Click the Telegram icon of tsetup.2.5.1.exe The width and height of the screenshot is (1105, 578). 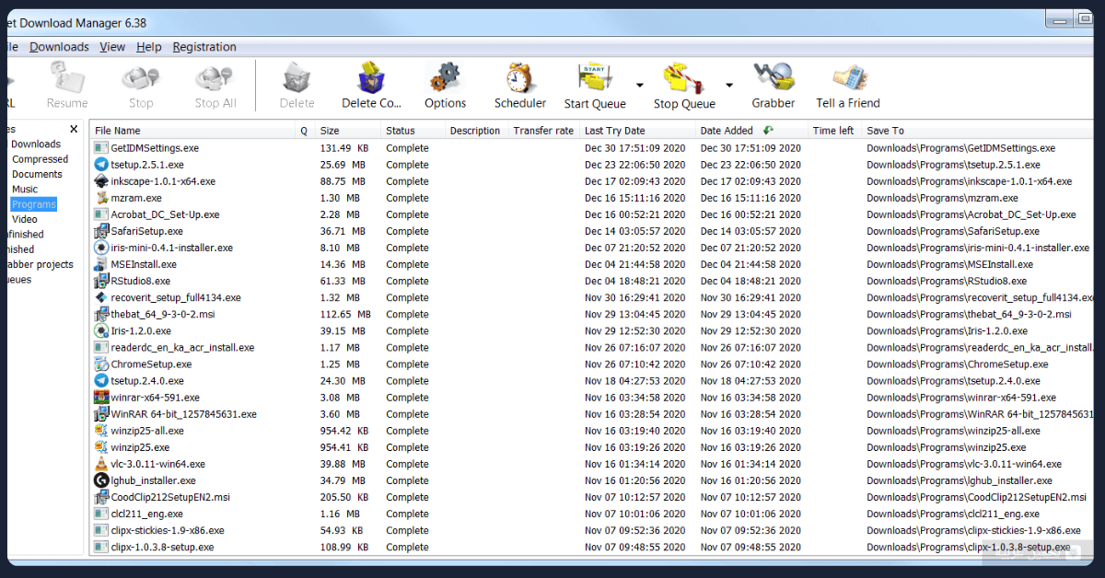pyautogui.click(x=101, y=165)
